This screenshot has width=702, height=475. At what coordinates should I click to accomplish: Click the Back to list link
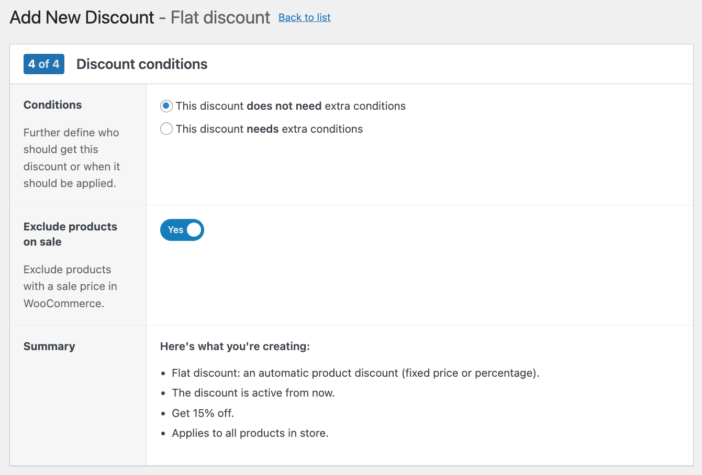pos(304,17)
